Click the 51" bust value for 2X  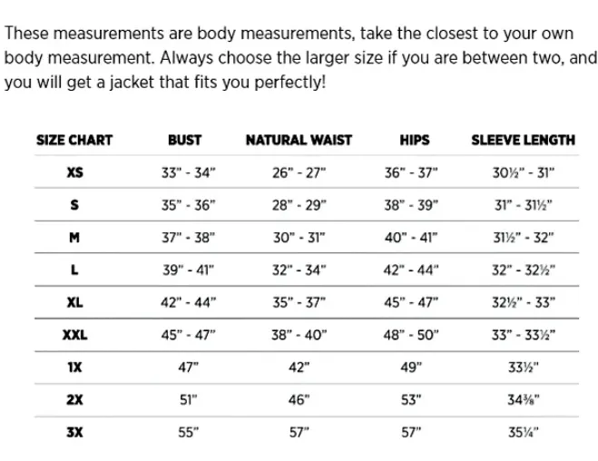(x=188, y=400)
